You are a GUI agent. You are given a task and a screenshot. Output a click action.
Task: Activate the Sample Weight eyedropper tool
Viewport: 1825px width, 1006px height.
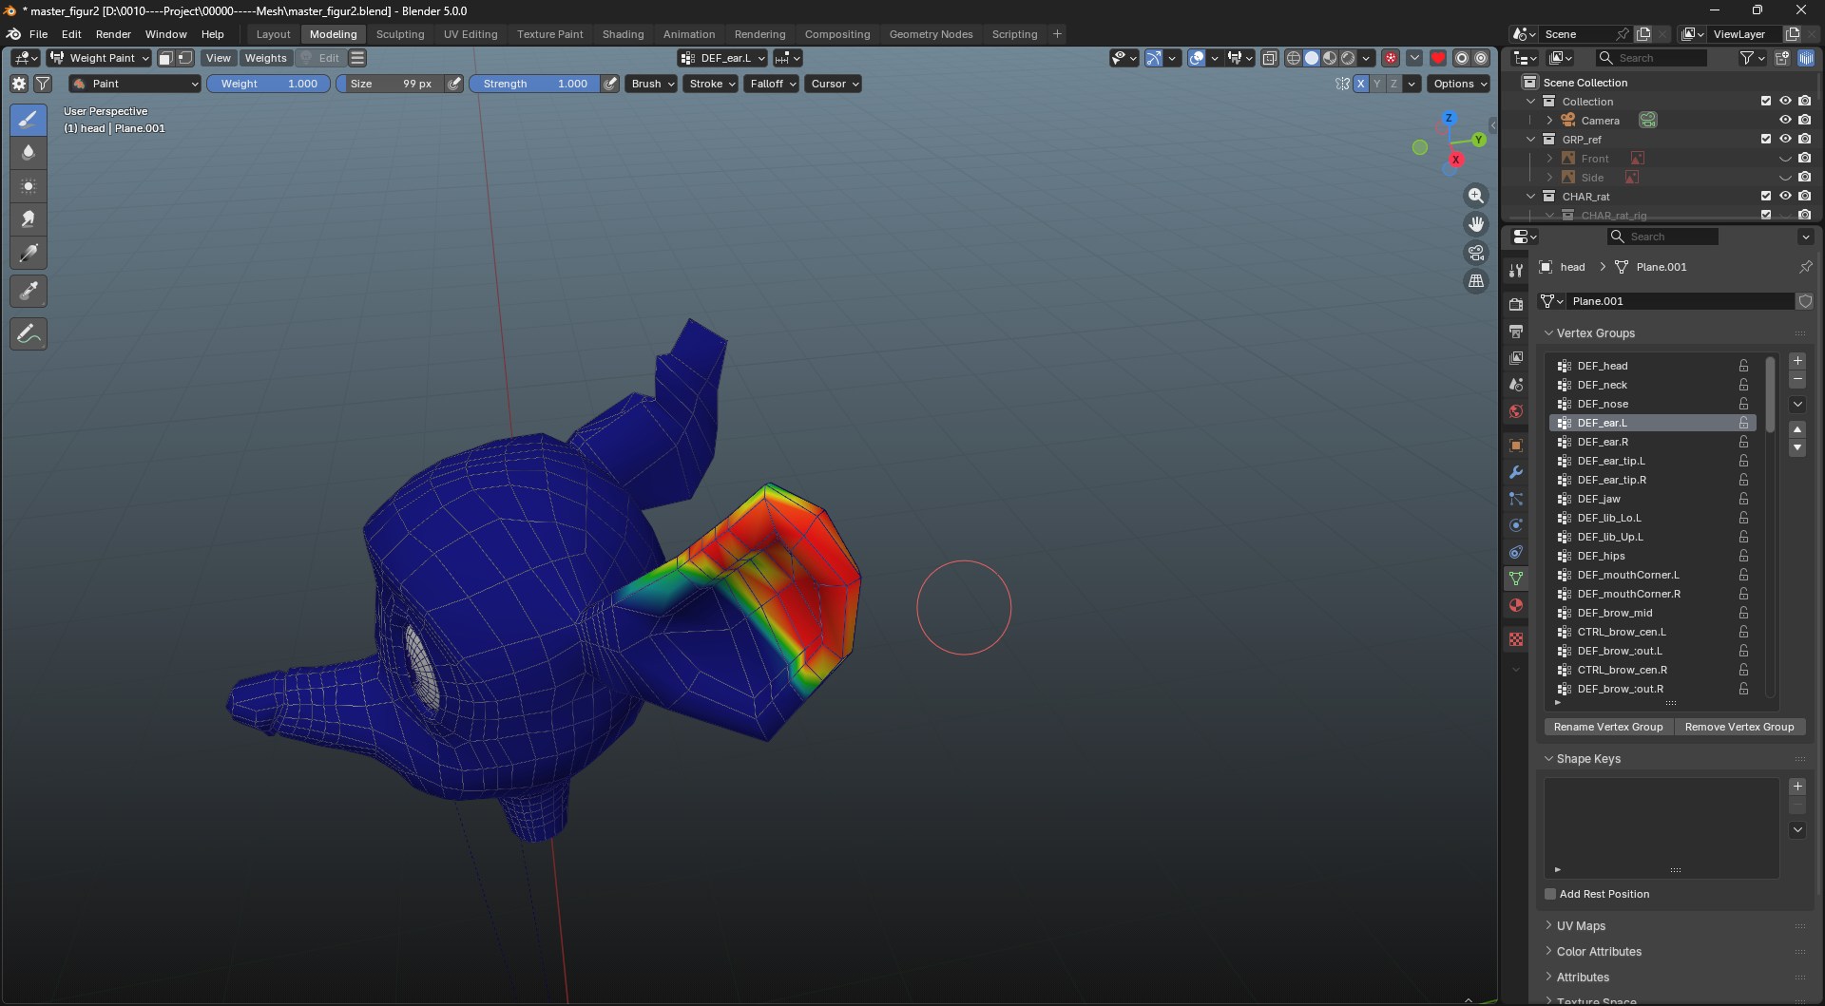click(29, 292)
